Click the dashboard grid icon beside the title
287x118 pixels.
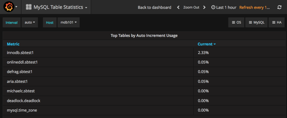[x=29, y=7]
